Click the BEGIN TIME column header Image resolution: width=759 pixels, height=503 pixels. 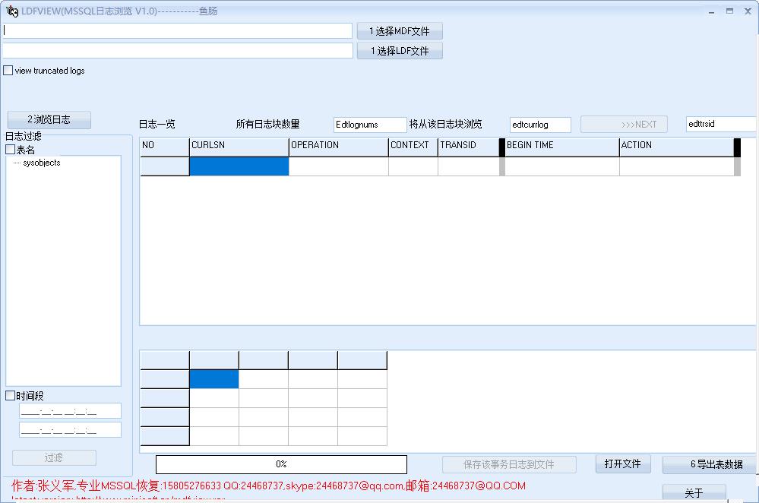pos(562,147)
